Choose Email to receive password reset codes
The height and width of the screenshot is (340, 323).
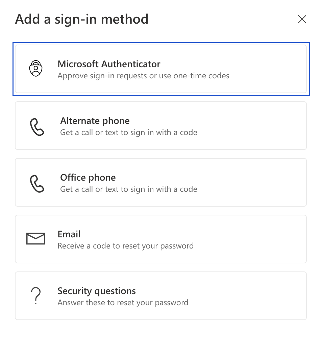[161, 239]
